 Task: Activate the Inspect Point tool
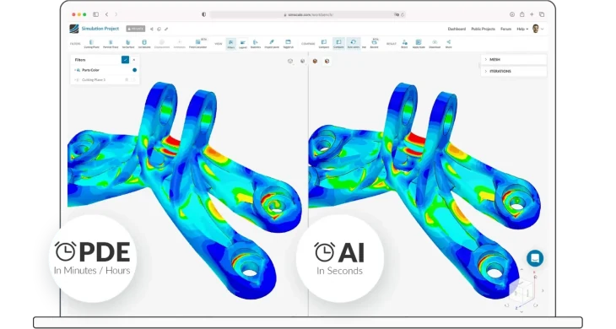[x=272, y=44]
